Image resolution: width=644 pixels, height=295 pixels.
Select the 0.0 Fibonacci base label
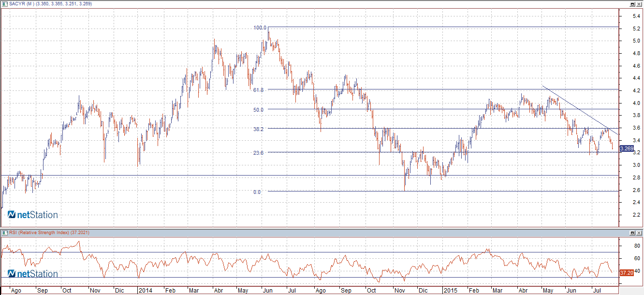(257, 192)
